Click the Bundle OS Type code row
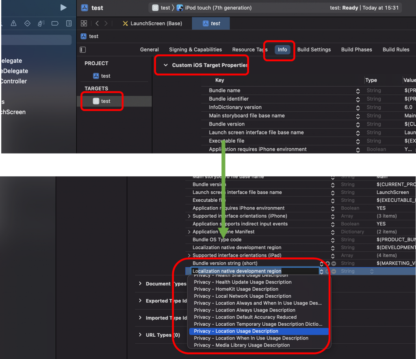The width and height of the screenshot is (416, 359). coord(301,240)
